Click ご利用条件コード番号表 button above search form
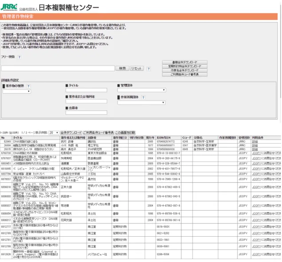 pyautogui.click(x=185, y=74)
